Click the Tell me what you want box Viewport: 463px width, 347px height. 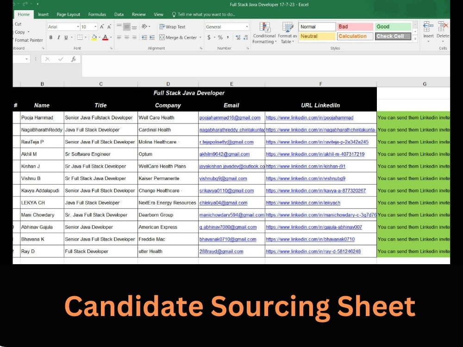point(204,14)
